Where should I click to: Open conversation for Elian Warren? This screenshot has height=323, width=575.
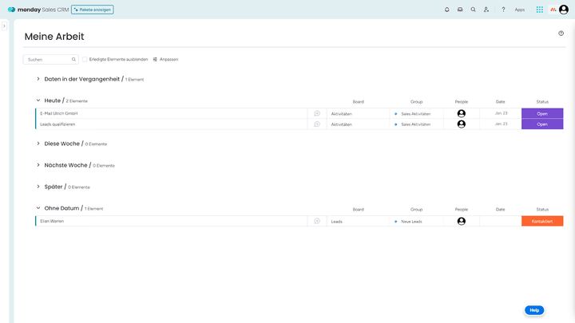pyautogui.click(x=317, y=221)
